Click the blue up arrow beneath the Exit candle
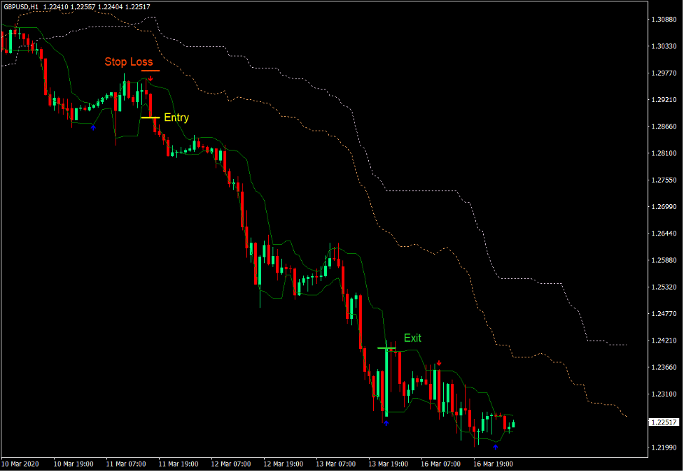Screen dimensions: 684x472 click(386, 422)
